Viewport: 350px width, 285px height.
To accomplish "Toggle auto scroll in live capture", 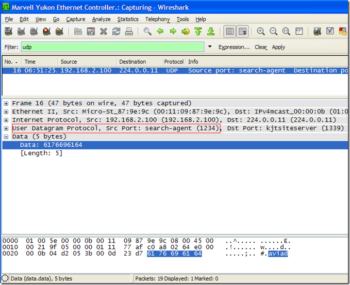I will [243, 31].
